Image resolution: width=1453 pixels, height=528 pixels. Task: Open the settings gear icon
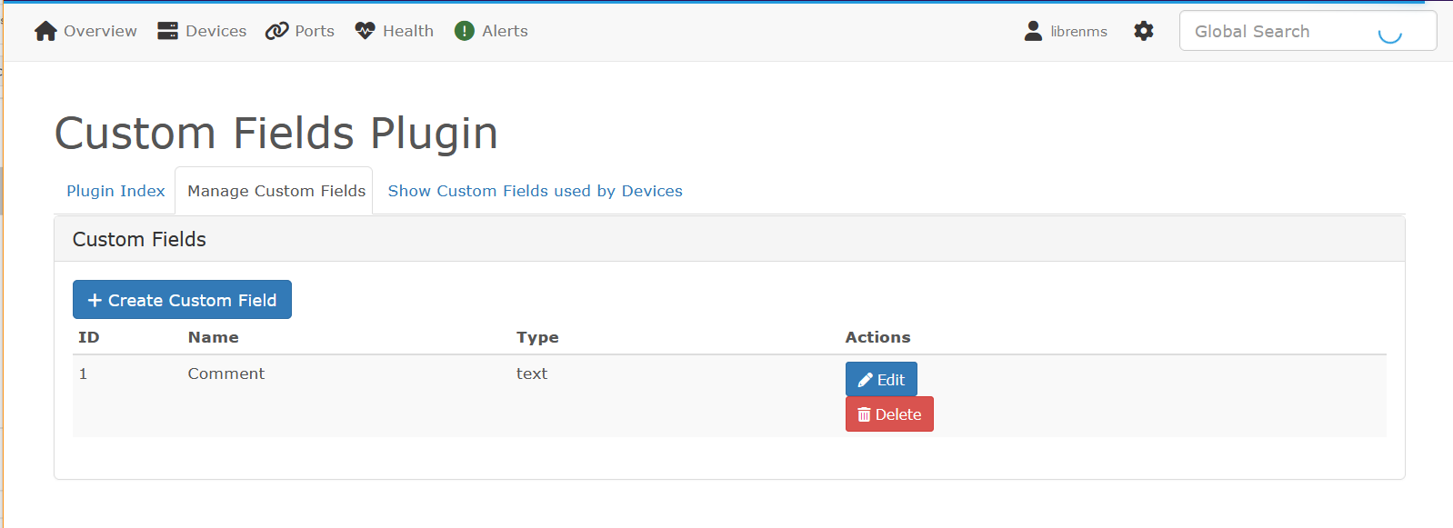click(x=1144, y=31)
